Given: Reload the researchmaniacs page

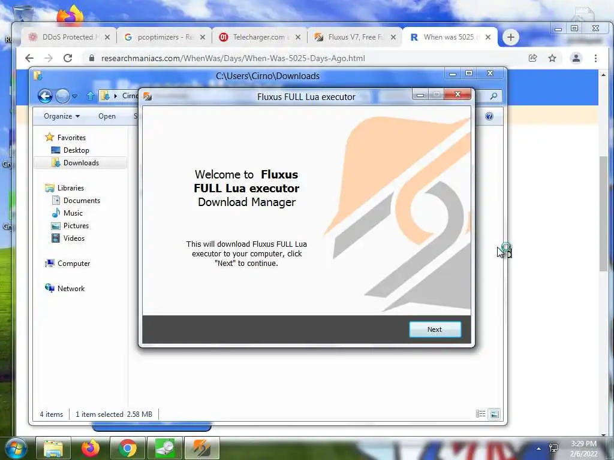Looking at the screenshot, I should point(68,58).
